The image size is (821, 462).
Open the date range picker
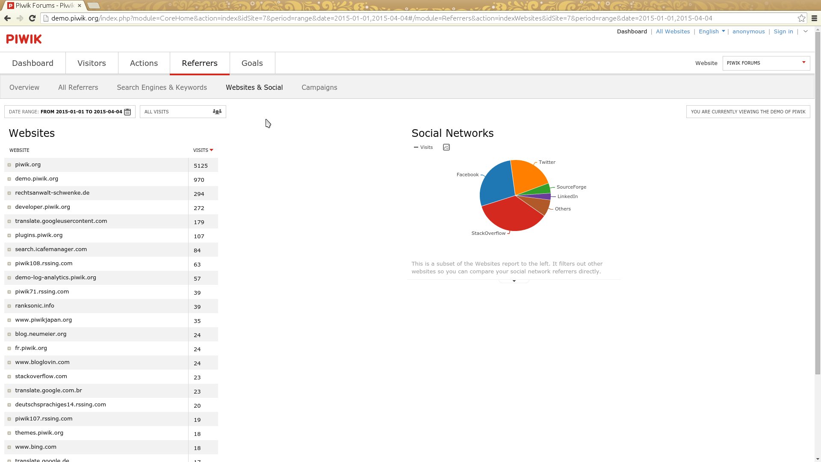70,112
